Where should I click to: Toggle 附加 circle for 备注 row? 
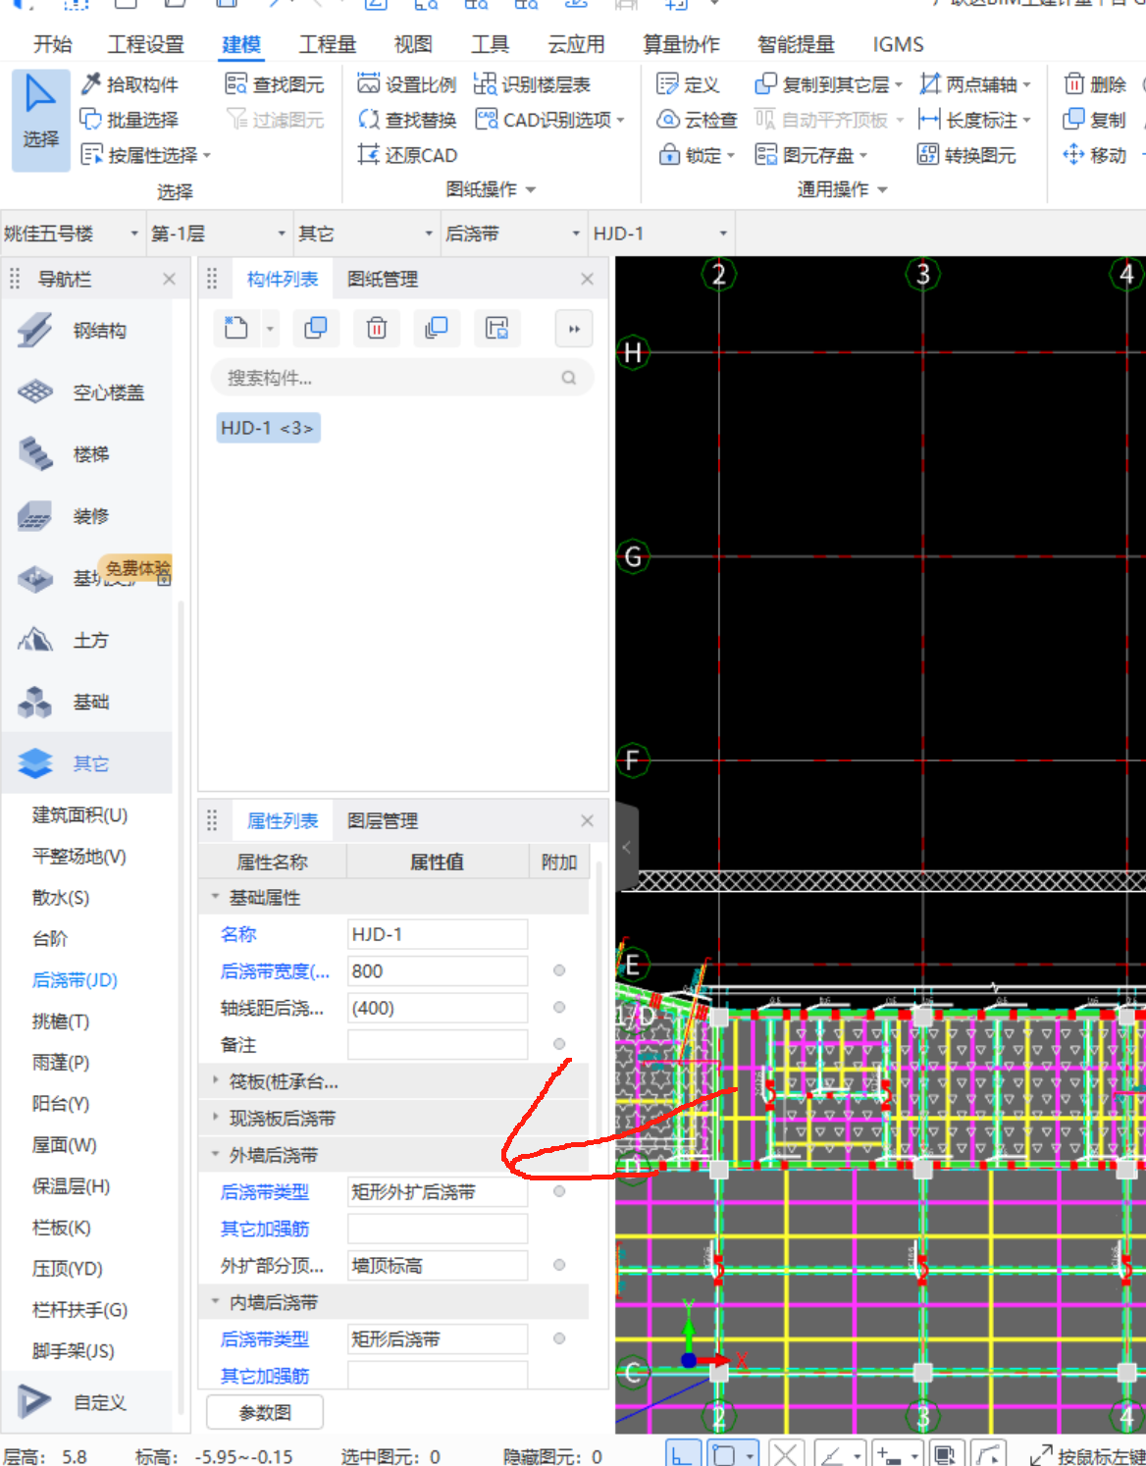pos(559,1044)
